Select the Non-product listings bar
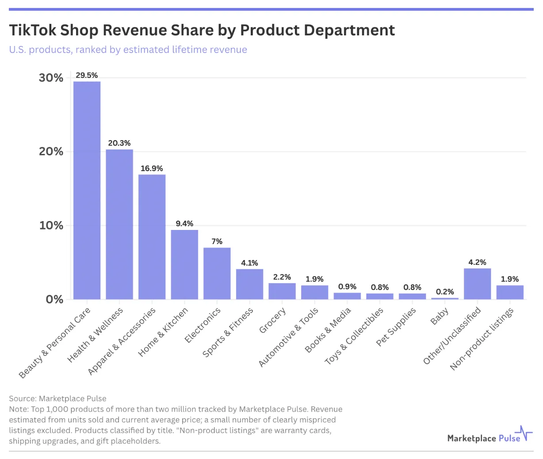 pos(510,292)
